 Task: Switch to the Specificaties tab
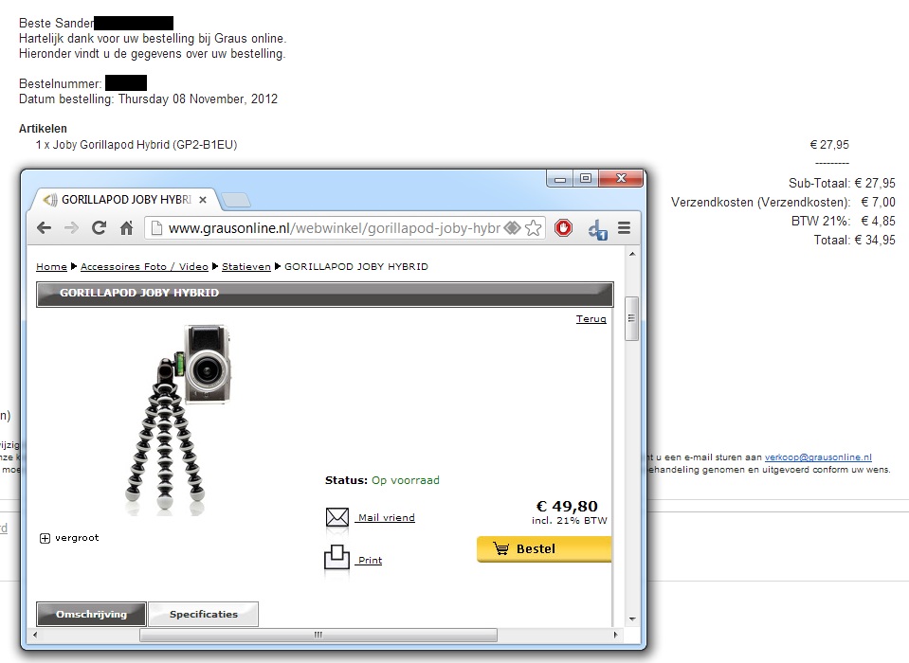204,615
